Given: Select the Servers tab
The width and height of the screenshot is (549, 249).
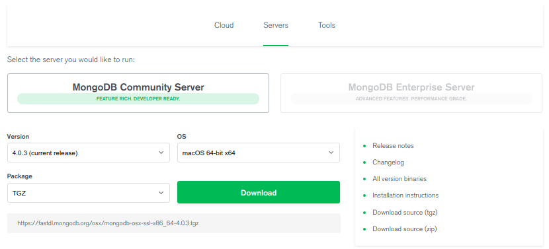Looking at the screenshot, I should pos(276,25).
